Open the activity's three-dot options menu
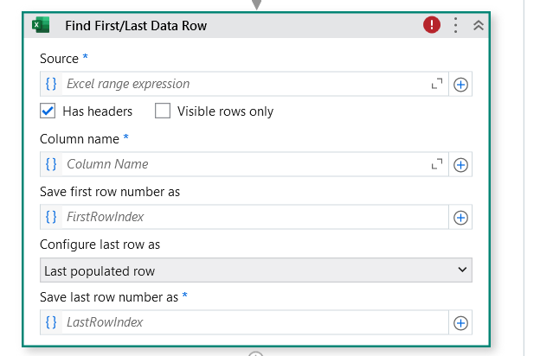This screenshot has width=553, height=356. (x=456, y=25)
